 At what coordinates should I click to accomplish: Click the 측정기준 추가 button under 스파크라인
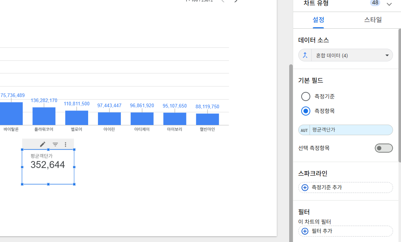point(346,187)
